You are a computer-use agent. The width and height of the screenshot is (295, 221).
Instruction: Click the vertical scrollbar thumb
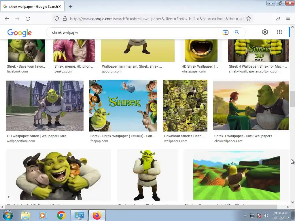(x=292, y=99)
